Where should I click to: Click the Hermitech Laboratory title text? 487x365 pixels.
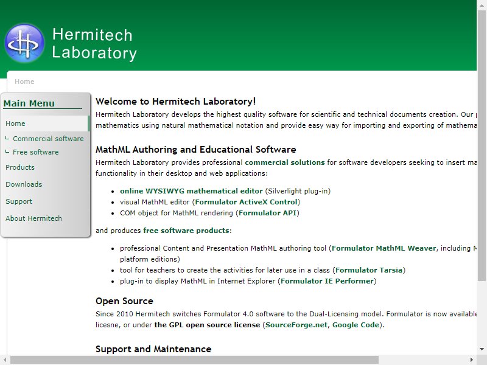94,43
